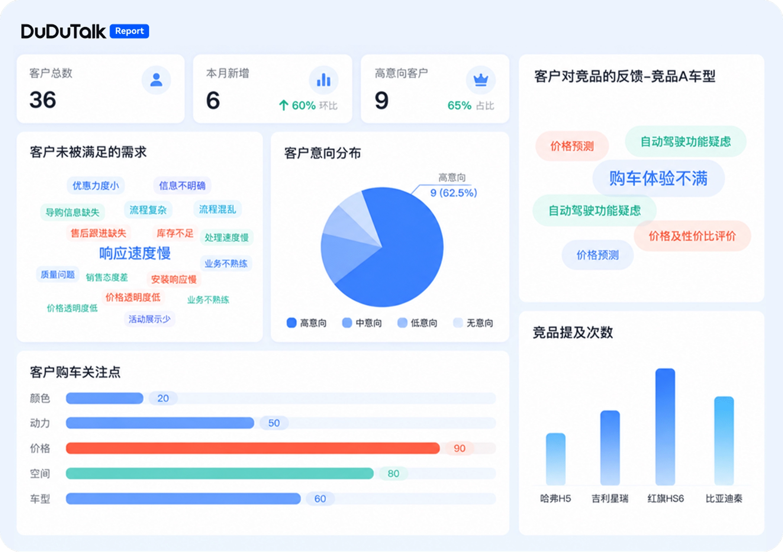Viewport: 783px width, 552px height.
Task: Select the 购车体验不满 feedback bubble
Action: click(658, 178)
